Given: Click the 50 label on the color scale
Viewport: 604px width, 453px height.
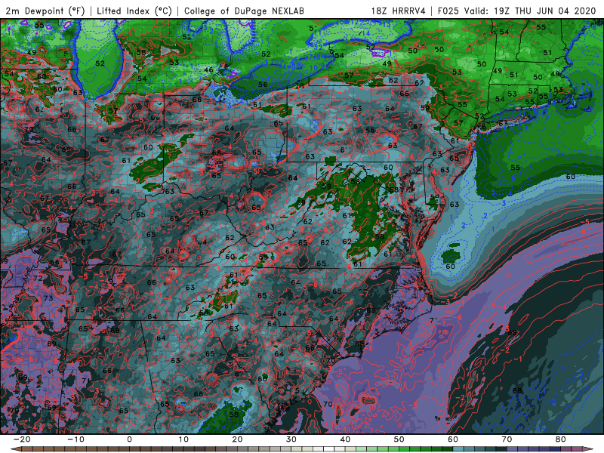Looking at the screenshot, I should tap(399, 439).
